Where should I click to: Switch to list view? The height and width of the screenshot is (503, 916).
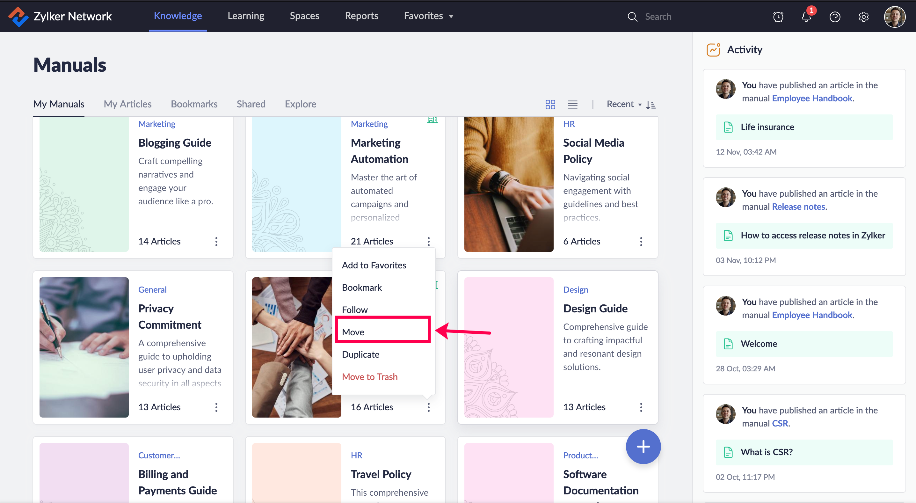tap(572, 104)
